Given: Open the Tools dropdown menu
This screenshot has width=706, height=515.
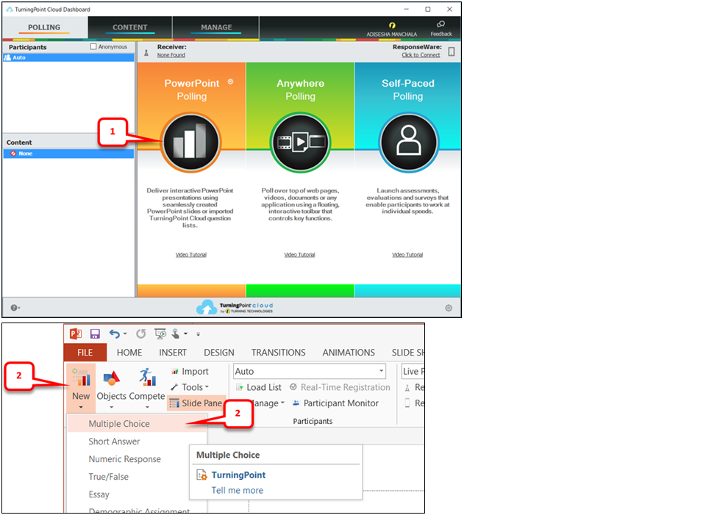Looking at the screenshot, I should coord(190,387).
